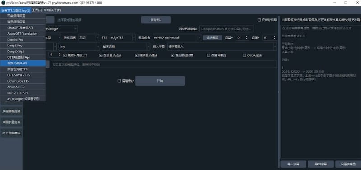Toggle the voice before/after extension checkbox
The image size is (361, 170).
[173, 55]
